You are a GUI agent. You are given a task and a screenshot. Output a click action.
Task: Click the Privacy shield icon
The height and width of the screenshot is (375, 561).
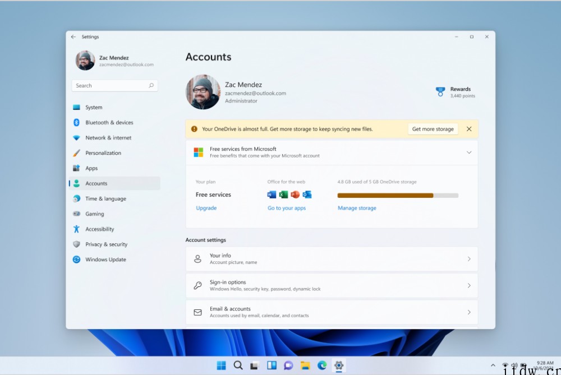(76, 244)
